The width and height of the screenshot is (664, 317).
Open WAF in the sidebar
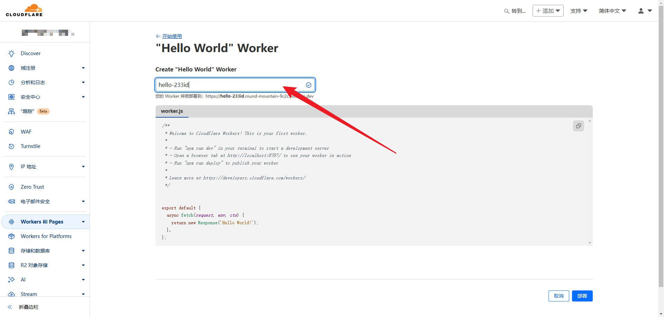pos(26,132)
